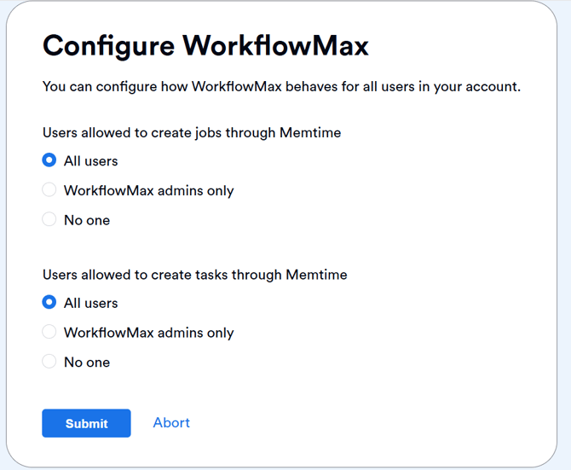This screenshot has width=571, height=470.
Task: Click the Abort link
Action: point(171,422)
